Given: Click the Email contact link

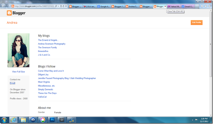Looking at the screenshot, I should 13,83.
